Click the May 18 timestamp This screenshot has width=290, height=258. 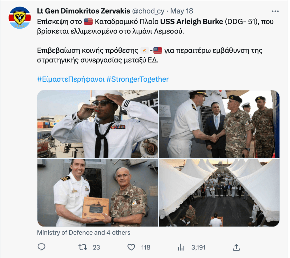(182, 11)
